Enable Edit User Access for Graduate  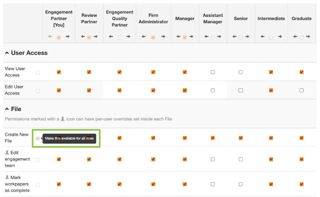(302, 90)
